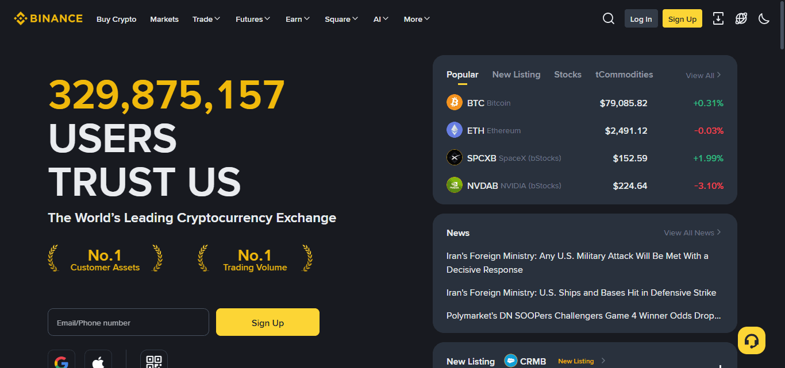Click the Log In button
The height and width of the screenshot is (368, 785).
pyautogui.click(x=641, y=19)
